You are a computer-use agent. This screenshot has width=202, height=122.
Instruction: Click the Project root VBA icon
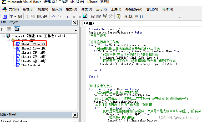(x=8, y=36)
